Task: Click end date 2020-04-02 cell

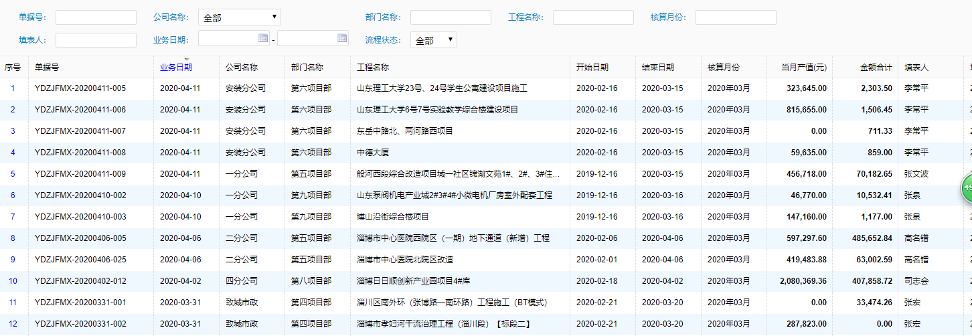Action: point(663,281)
